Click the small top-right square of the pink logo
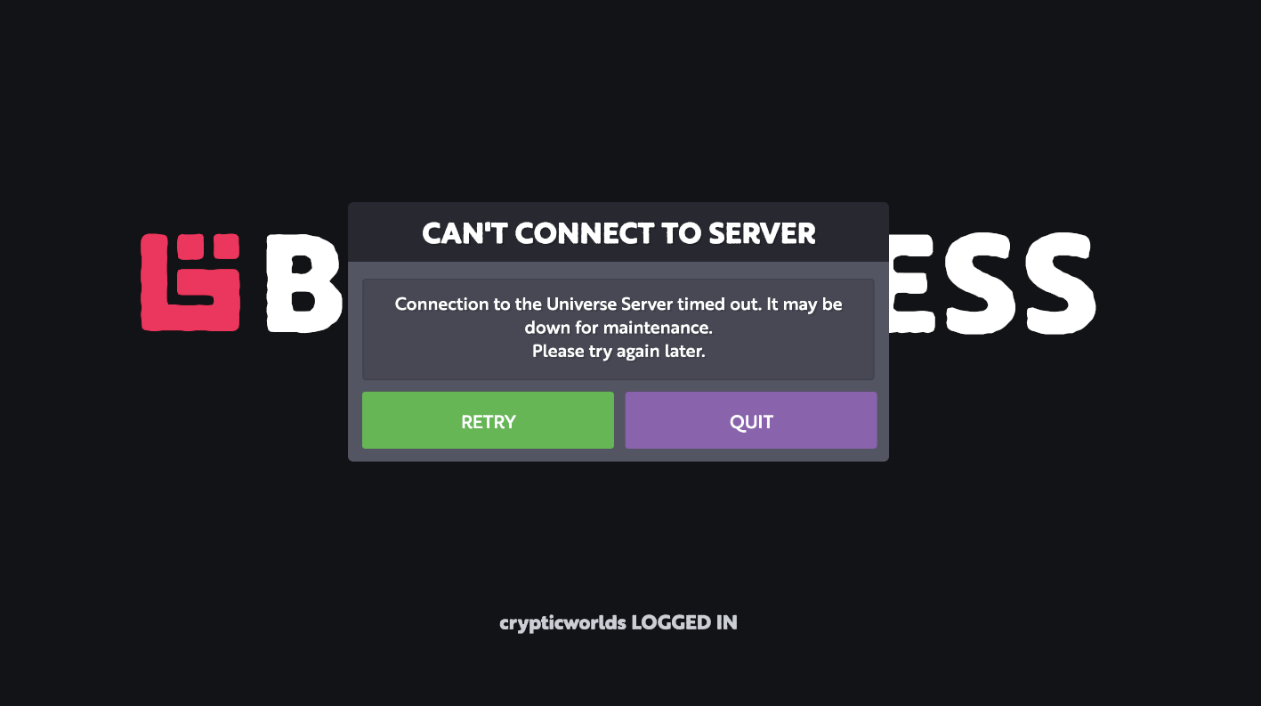Image resolution: width=1261 pixels, height=706 pixels. (225, 248)
